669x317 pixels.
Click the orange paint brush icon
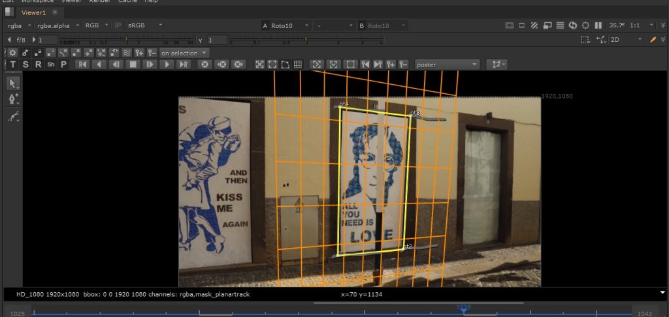(653, 40)
